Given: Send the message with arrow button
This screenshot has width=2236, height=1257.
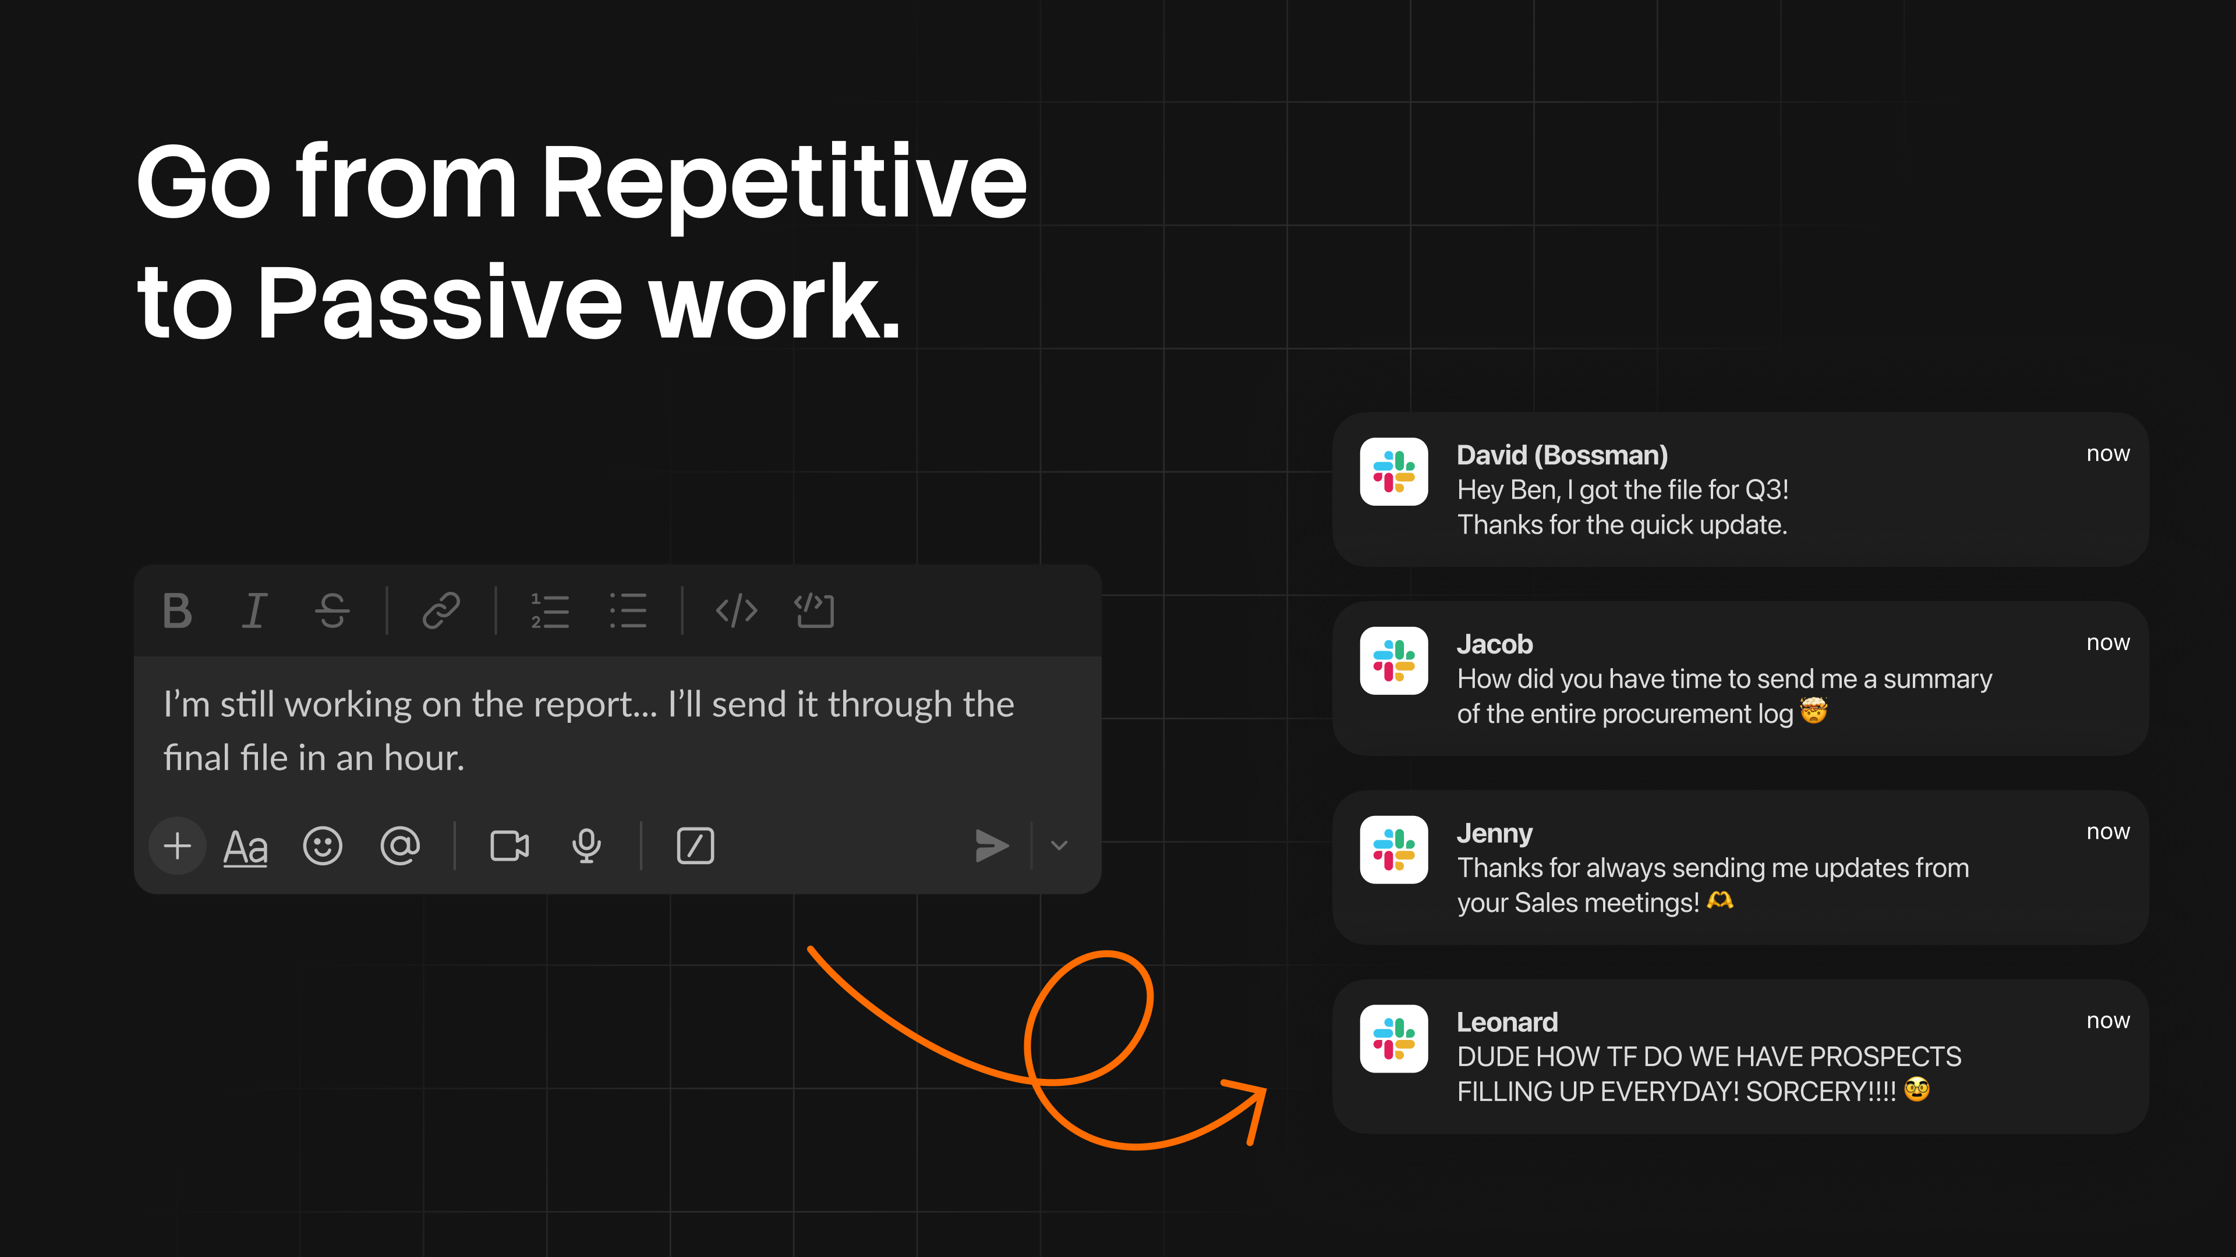Looking at the screenshot, I should point(991,846).
